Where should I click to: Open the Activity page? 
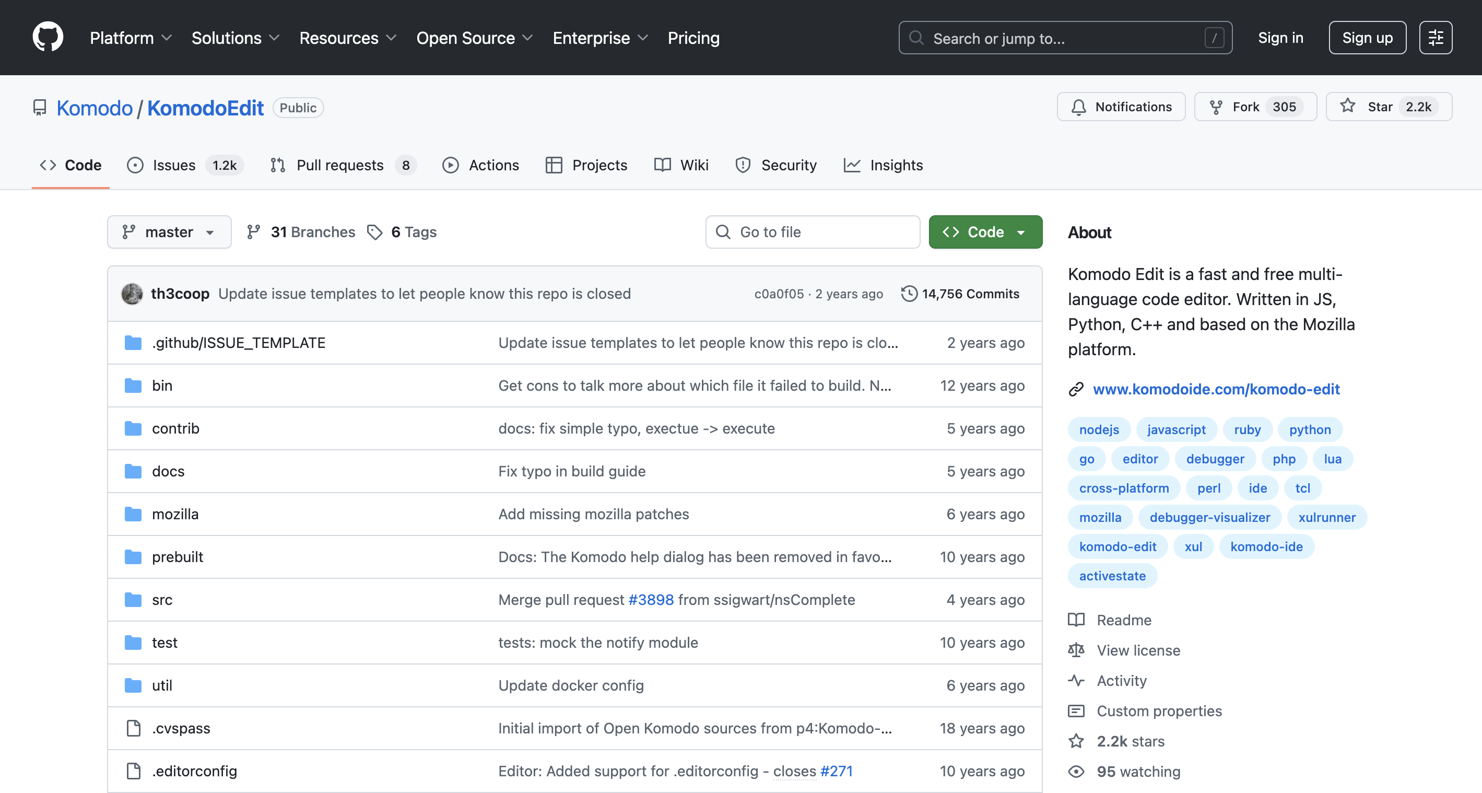pos(1121,680)
